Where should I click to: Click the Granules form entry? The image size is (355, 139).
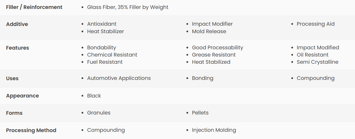click(99, 113)
